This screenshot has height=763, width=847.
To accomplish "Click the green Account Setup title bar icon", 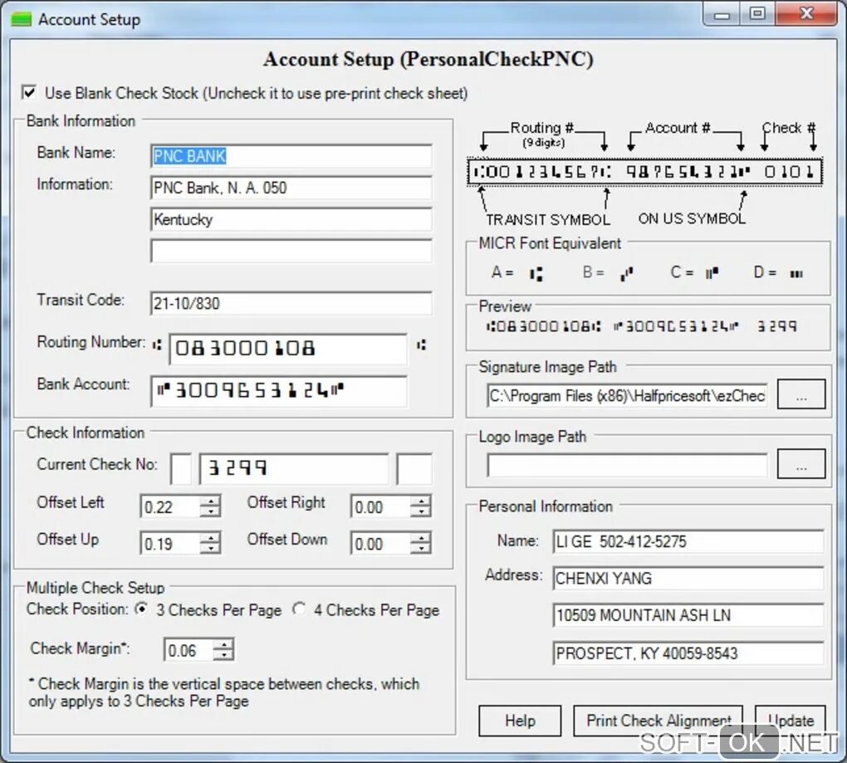I will tap(22, 19).
